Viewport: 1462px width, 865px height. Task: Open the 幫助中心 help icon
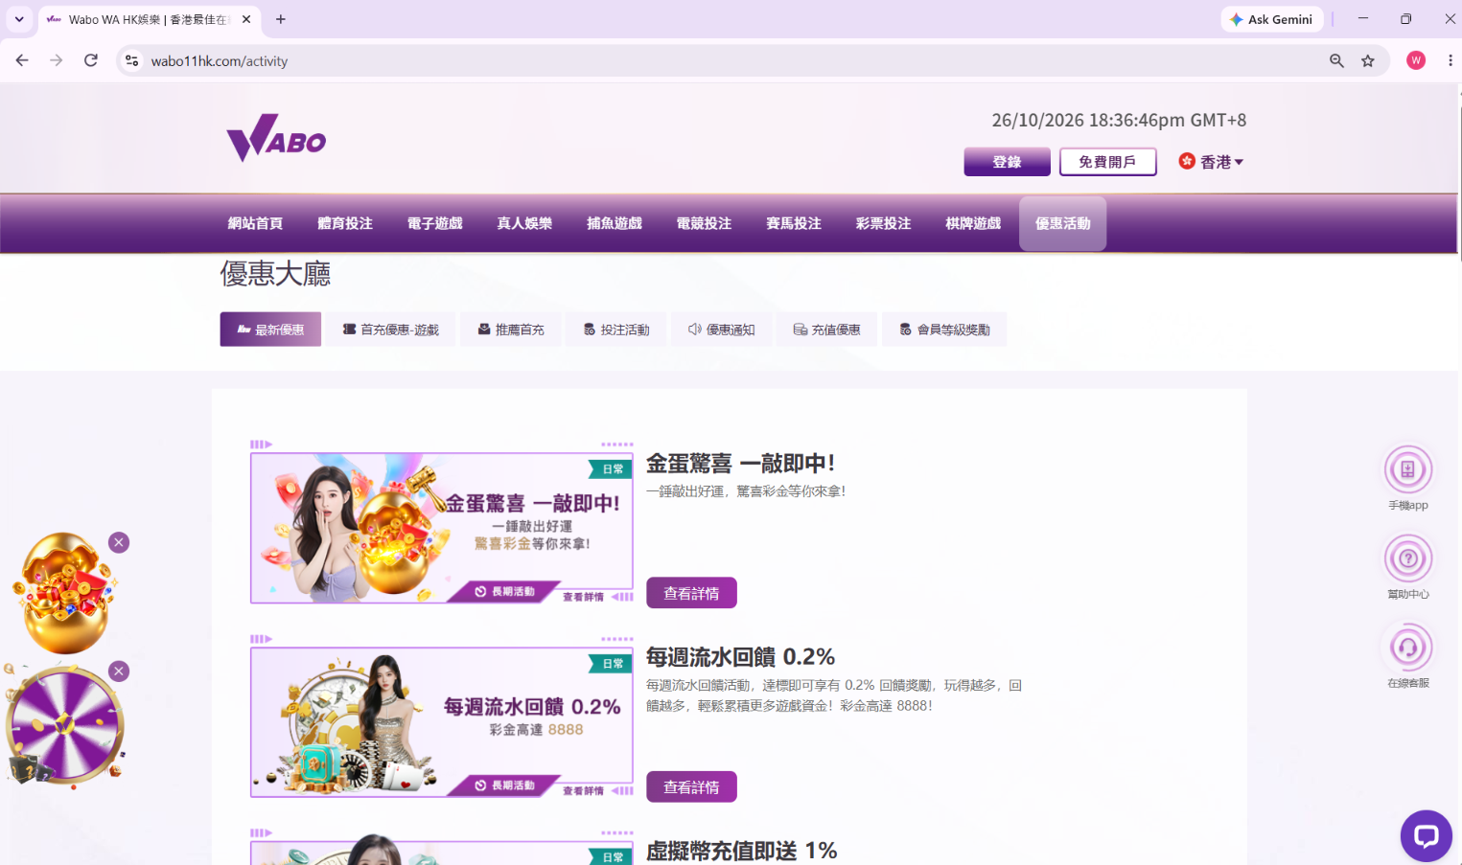click(1407, 558)
